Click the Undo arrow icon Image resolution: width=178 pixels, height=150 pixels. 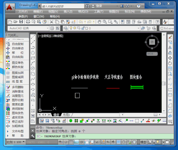[x=81, y=22]
